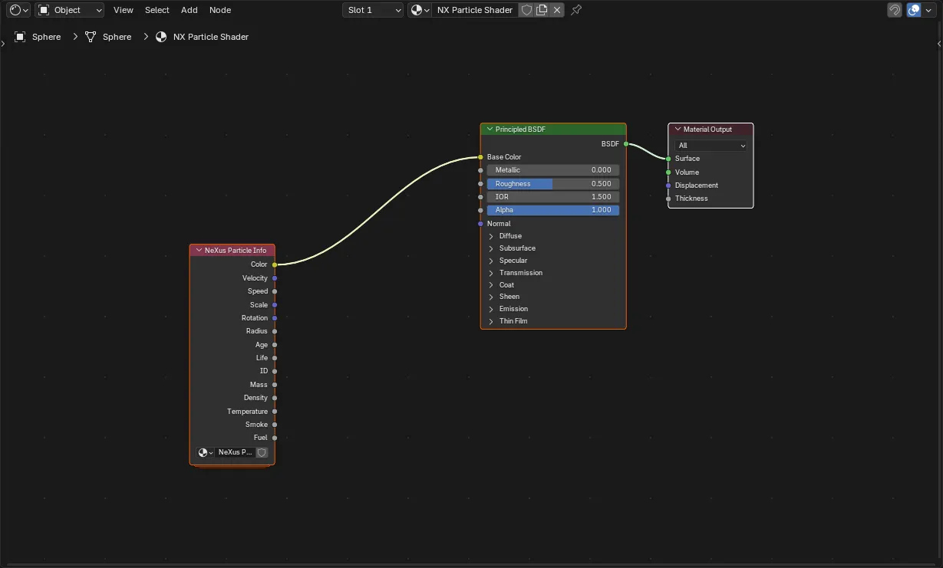Open the overlays dropdown arrow

click(x=928, y=10)
